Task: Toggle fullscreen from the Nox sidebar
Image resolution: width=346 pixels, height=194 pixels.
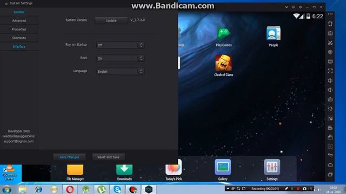Action: [x=330, y=71]
